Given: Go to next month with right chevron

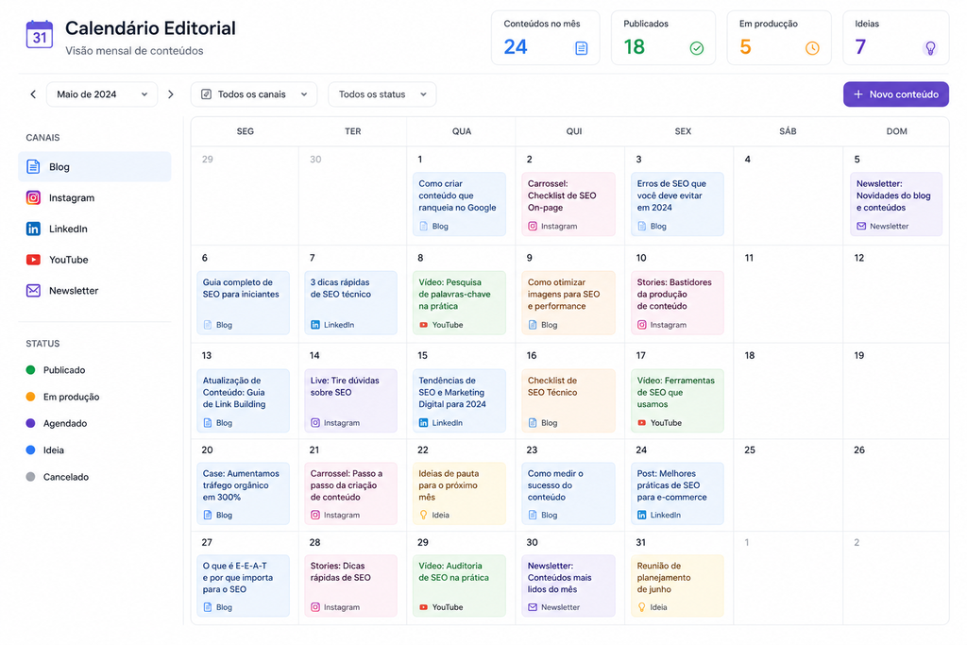Looking at the screenshot, I should point(171,94).
